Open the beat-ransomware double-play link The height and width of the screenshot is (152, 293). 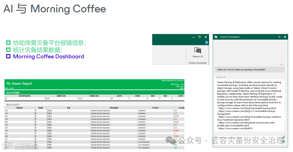pyautogui.click(x=246, y=124)
